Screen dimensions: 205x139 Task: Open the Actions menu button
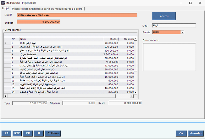pos(53,133)
